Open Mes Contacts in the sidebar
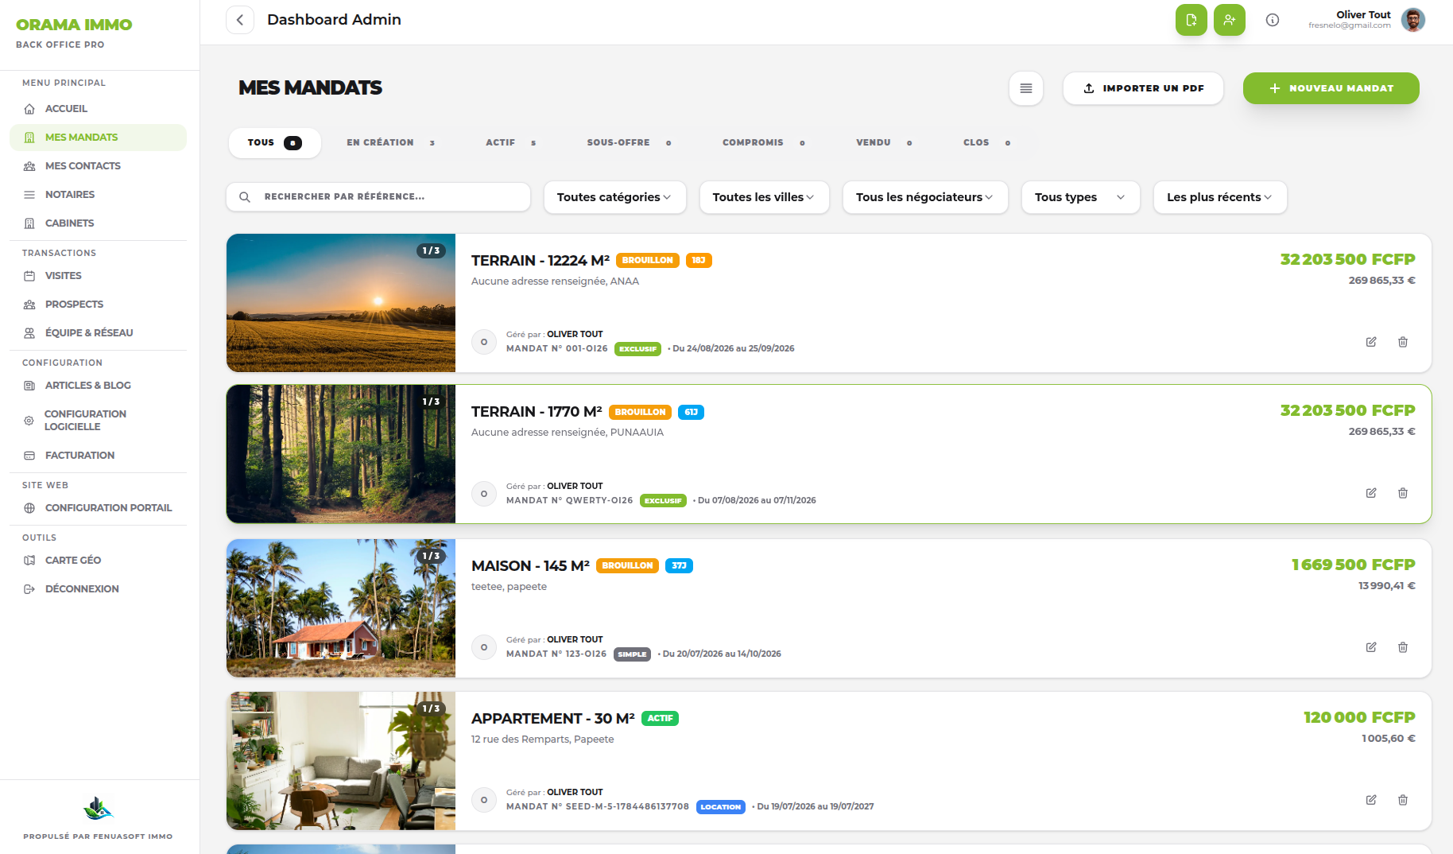 point(98,166)
